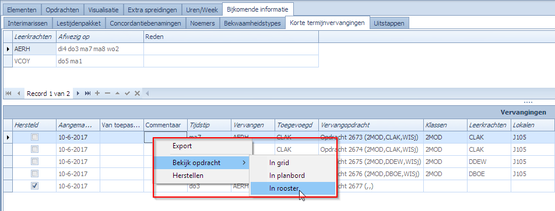Click the row indicator arrow for AERH

[x=8, y=49]
